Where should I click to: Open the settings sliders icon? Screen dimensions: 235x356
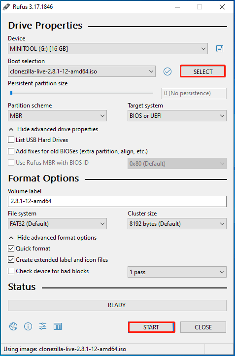[43, 326]
